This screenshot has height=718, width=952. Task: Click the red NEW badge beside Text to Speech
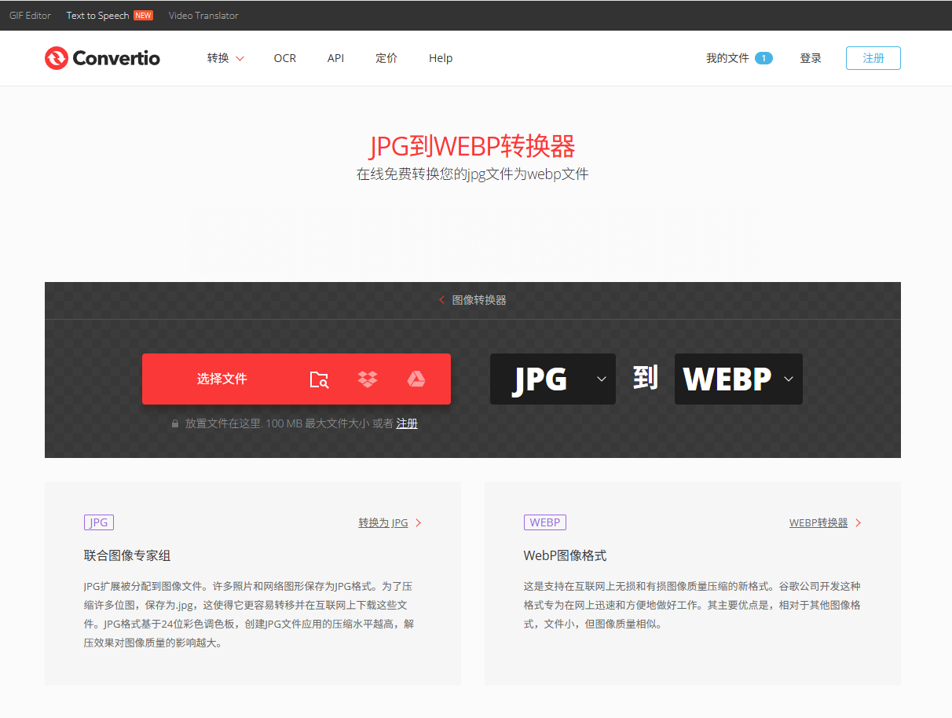coord(145,14)
